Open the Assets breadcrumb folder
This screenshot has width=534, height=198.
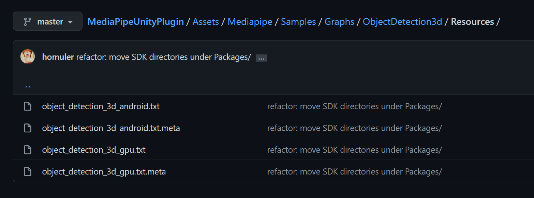click(206, 21)
